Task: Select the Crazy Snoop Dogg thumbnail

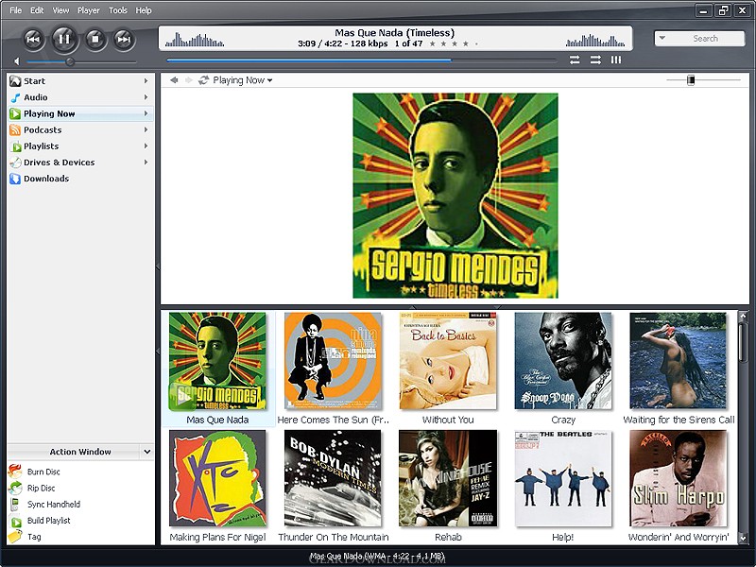Action: click(563, 361)
